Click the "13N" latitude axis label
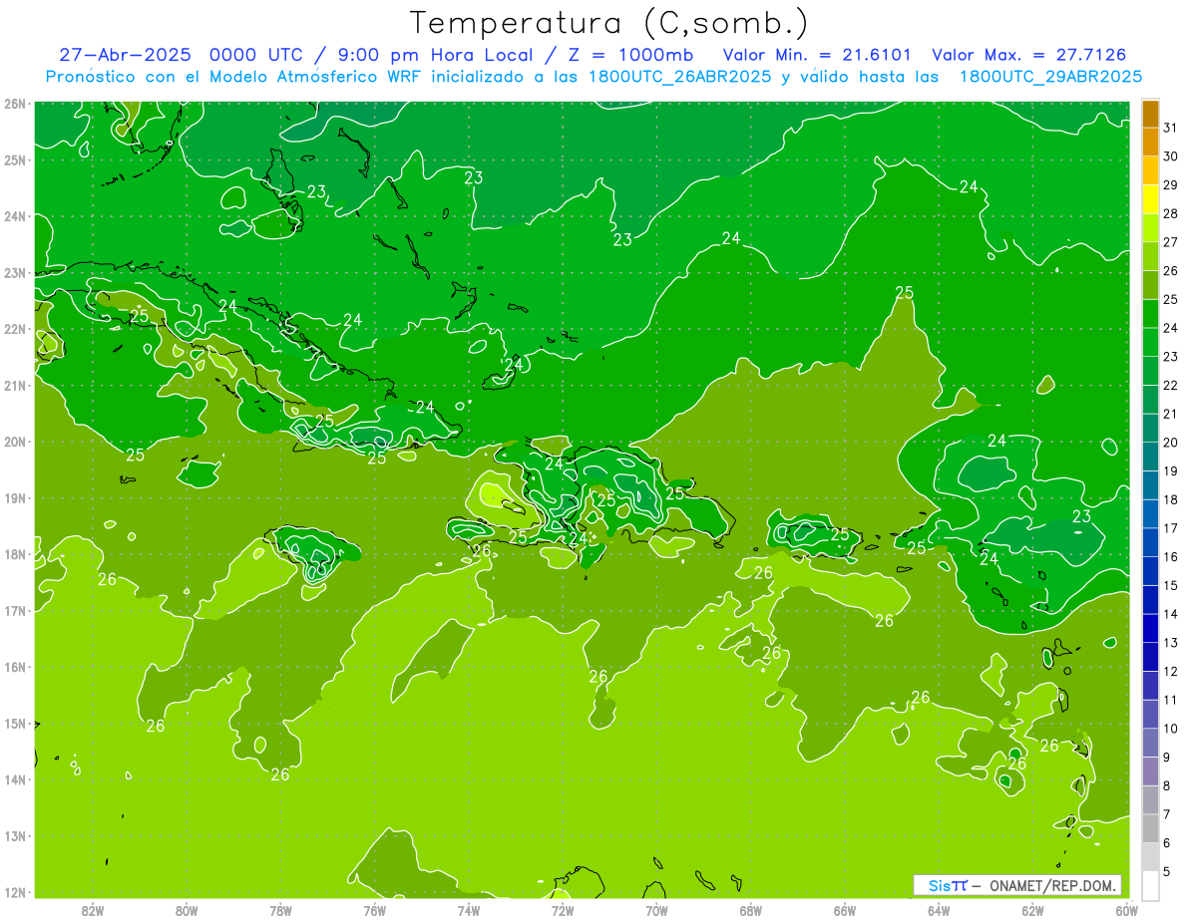Viewport: 1197px width, 924px height. pos(15,835)
